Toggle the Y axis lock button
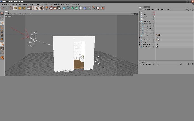This screenshot has width=194, height=121. pos(38,8)
